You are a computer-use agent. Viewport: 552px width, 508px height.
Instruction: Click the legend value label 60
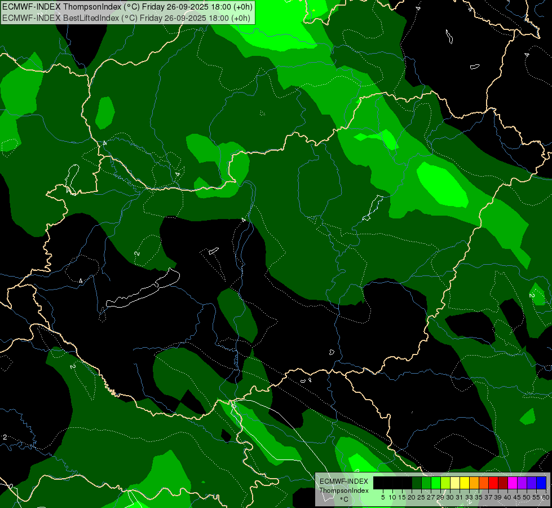(x=546, y=497)
